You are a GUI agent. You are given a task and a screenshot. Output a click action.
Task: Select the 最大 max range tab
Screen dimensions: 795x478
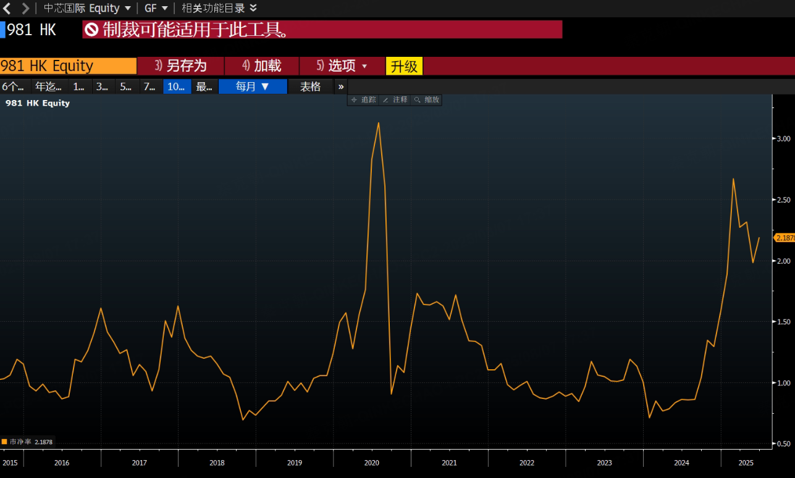tap(204, 86)
